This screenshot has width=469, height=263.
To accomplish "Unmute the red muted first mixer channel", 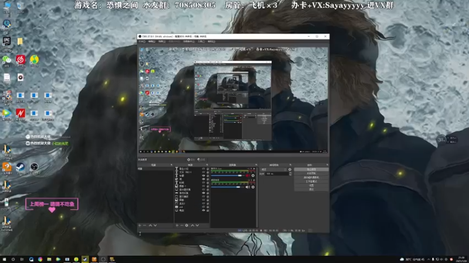I will coord(247,176).
